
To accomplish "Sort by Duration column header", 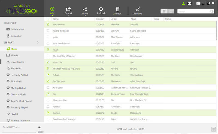I will (x=100, y=19).
